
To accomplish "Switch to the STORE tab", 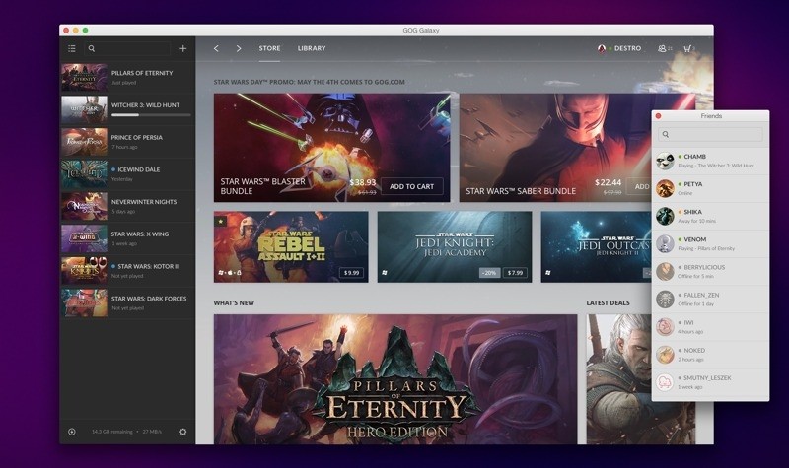I will pos(269,48).
